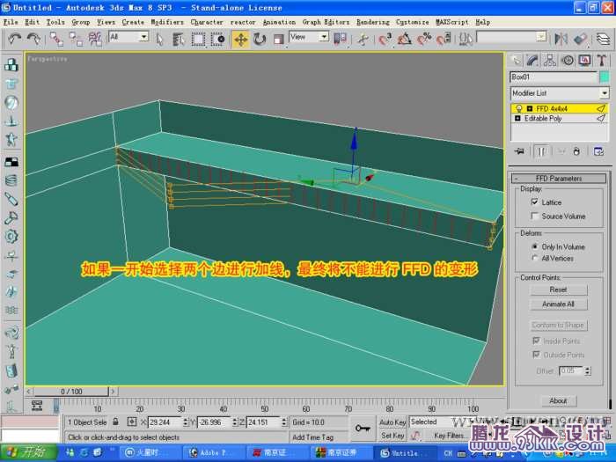
Task: Select Only In Volume radio button
Action: tap(534, 246)
